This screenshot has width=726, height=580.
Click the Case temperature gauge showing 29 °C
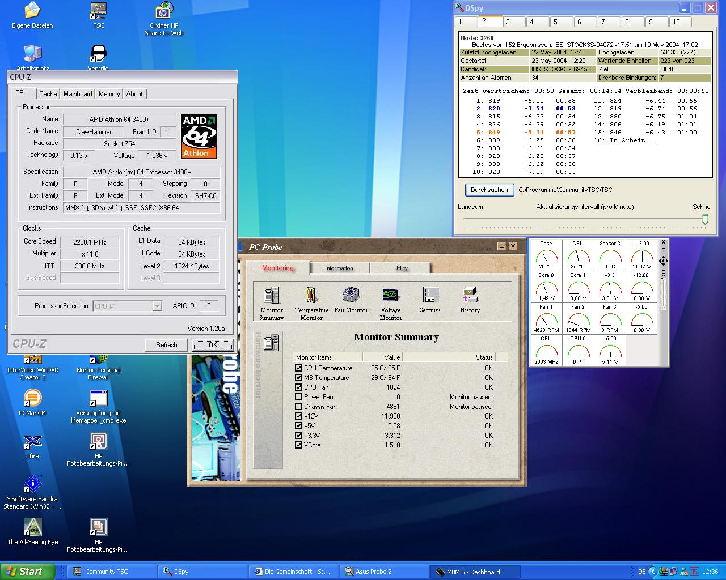coord(546,255)
